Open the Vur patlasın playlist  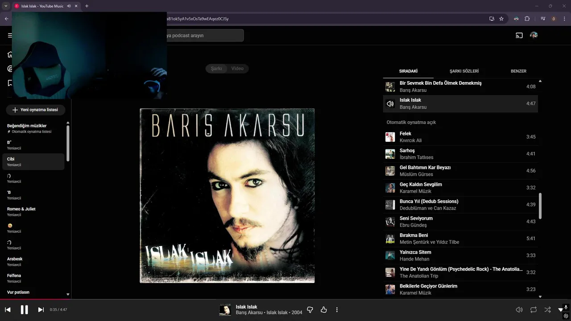coord(33,292)
